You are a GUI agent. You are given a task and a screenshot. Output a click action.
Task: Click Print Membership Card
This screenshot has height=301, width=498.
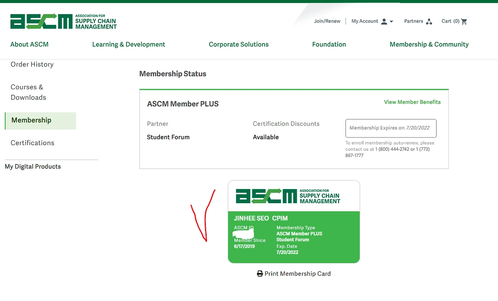pos(298,274)
